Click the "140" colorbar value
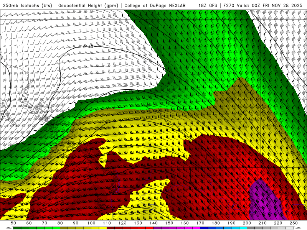This screenshot has width=307, height=230. 153,223
